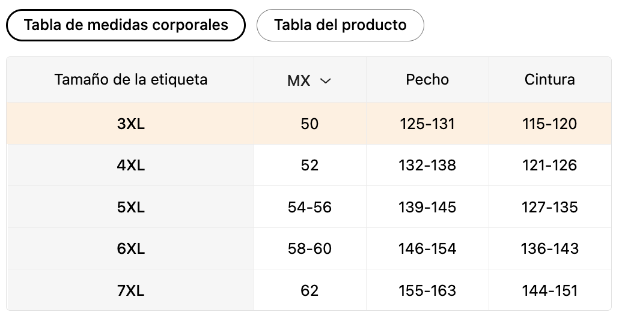Select the 7XL size row label
The height and width of the screenshot is (324, 619).
(x=130, y=290)
